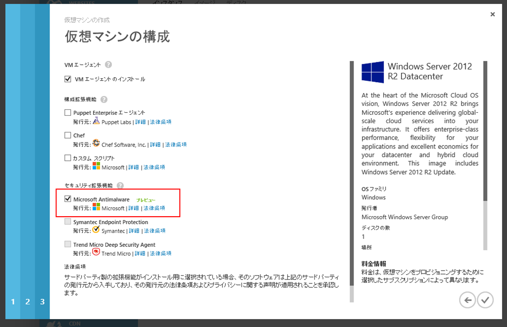
Task: Click the OS ファミリ label
Action: point(374,189)
